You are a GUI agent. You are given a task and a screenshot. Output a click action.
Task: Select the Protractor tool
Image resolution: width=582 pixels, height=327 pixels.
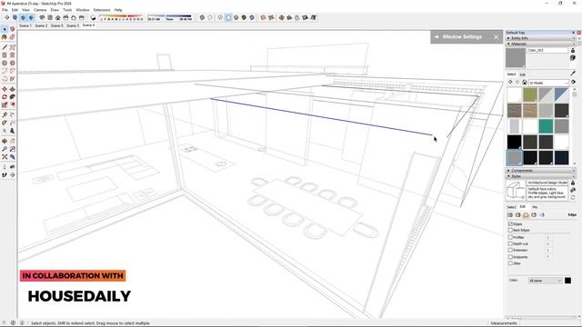[5, 123]
